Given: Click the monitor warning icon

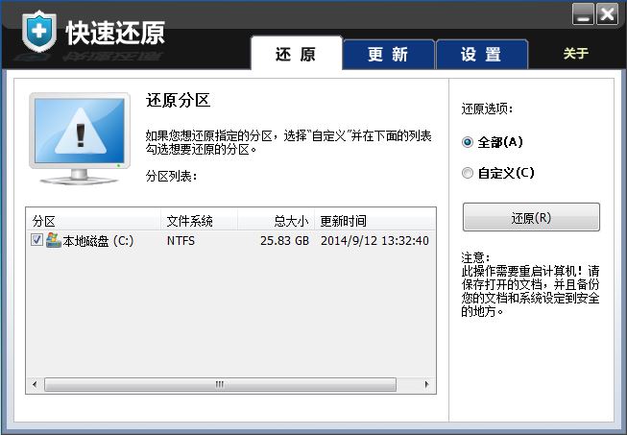Looking at the screenshot, I should [x=80, y=138].
